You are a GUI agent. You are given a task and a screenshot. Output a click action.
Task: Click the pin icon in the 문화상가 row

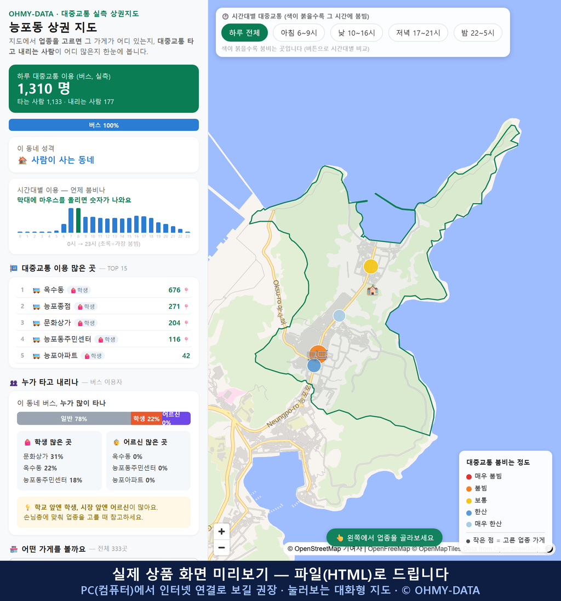186,323
